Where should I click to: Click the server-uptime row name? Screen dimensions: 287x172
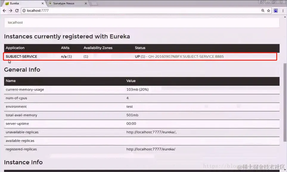[x=17, y=124]
